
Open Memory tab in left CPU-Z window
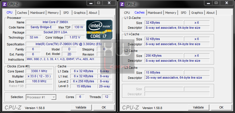click(x=53, y=13)
